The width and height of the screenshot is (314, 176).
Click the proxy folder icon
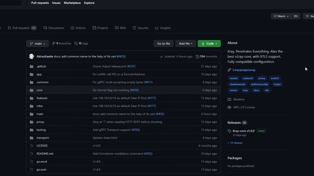[x=31, y=122]
